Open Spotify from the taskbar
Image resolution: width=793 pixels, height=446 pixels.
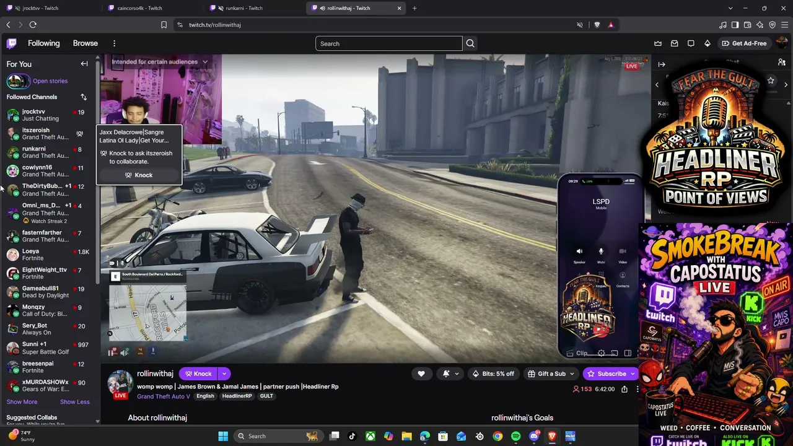pyautogui.click(x=516, y=436)
